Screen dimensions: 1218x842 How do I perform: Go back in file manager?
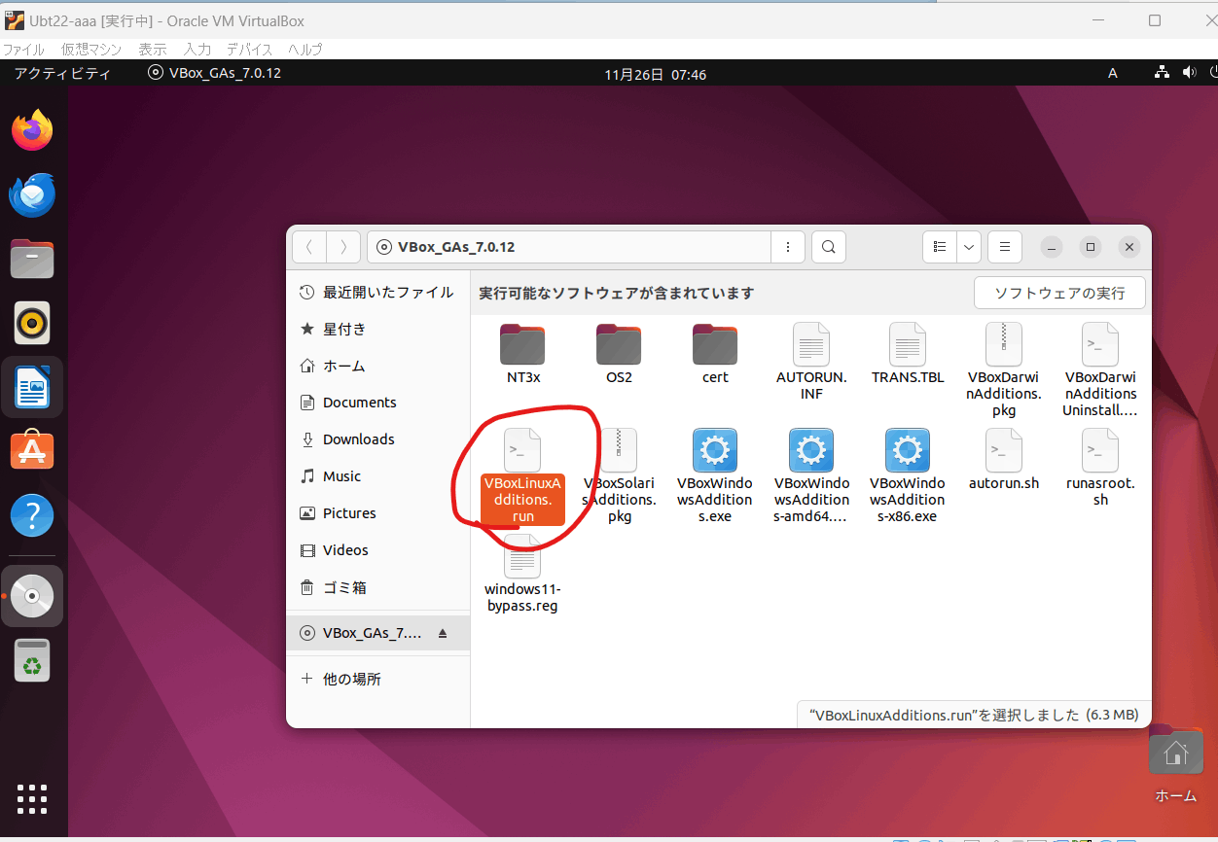click(x=309, y=247)
